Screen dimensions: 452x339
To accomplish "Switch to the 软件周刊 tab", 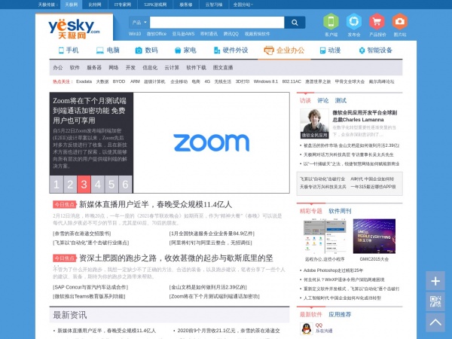I will pos(340,211).
